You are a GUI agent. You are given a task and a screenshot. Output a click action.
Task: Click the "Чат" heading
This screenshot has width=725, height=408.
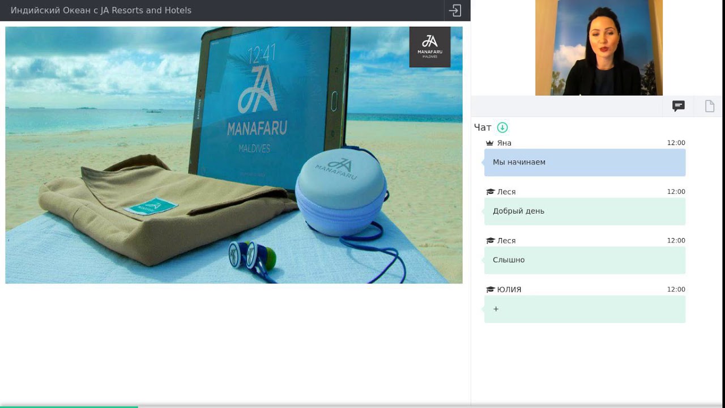pos(483,127)
